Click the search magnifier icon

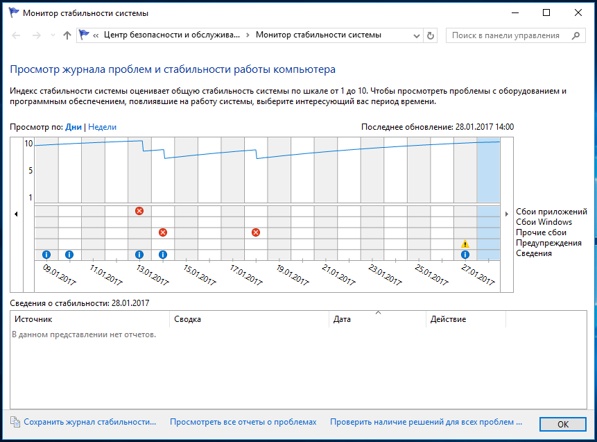click(576, 35)
